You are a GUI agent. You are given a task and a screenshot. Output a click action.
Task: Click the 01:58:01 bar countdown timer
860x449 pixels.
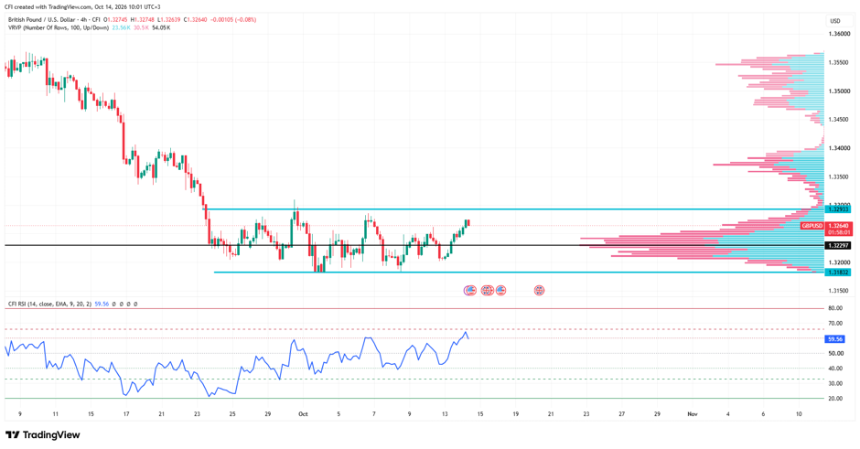tap(838, 232)
